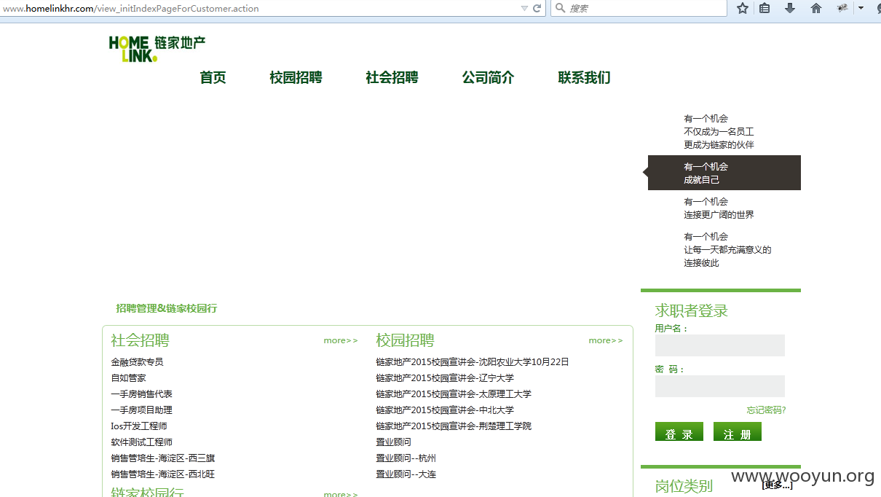Open the 金融贷款专员 job listing
Image resolution: width=881 pixels, height=497 pixels.
click(x=137, y=362)
